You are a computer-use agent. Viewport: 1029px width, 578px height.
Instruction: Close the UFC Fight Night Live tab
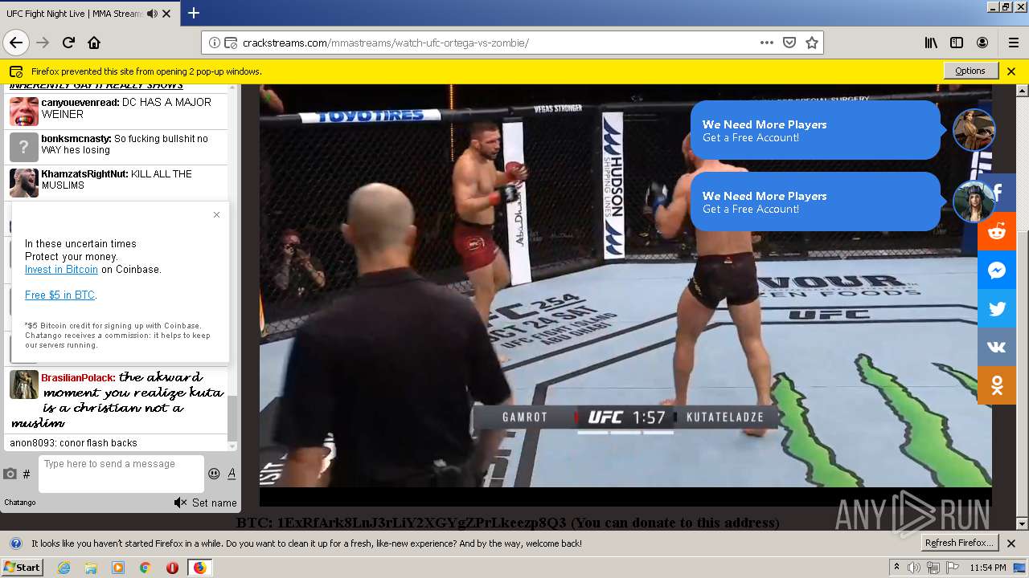[x=166, y=14]
